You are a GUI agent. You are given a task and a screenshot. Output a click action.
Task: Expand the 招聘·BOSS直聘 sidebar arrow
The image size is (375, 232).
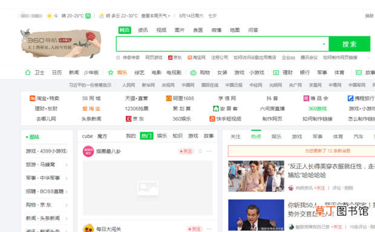click(67, 191)
